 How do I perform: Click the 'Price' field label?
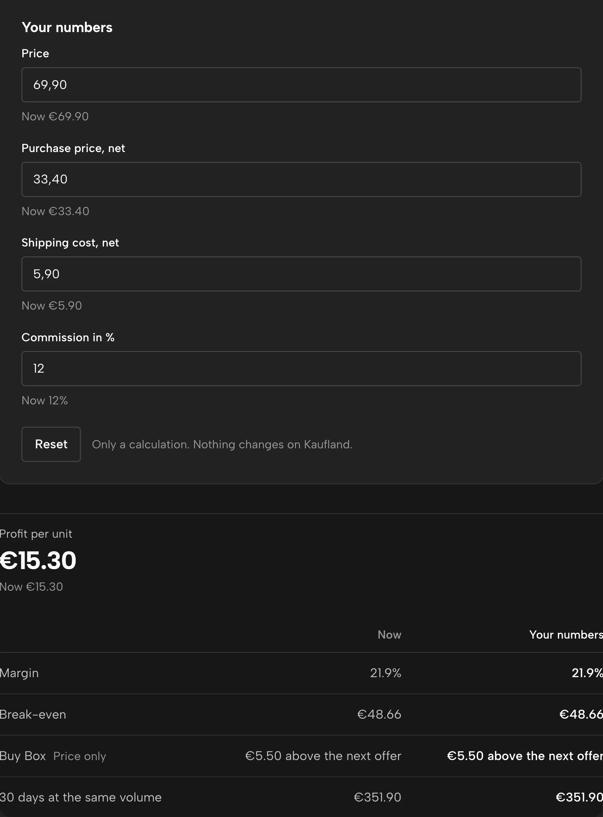35,53
